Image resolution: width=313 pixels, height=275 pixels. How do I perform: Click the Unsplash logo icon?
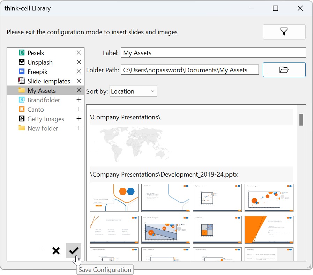click(x=22, y=62)
